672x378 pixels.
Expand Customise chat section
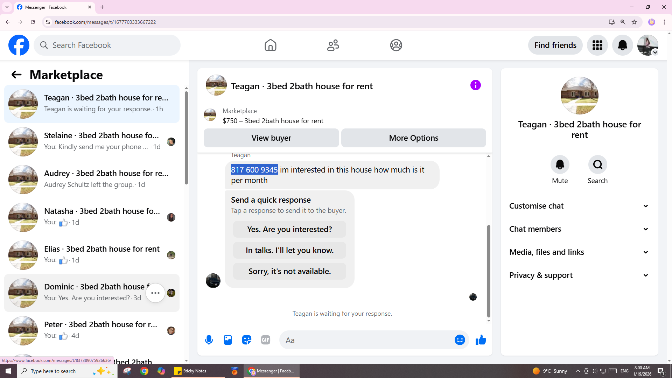point(579,206)
